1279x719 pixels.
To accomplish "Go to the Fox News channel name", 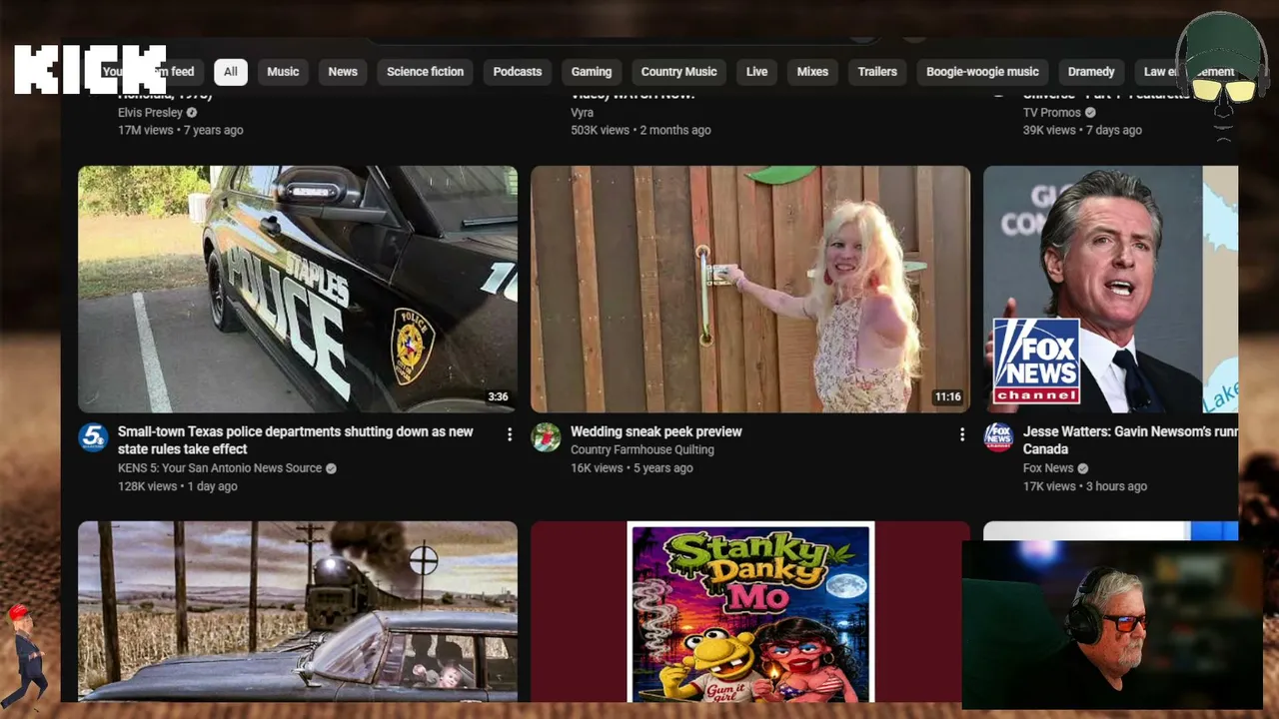I will click(1048, 468).
